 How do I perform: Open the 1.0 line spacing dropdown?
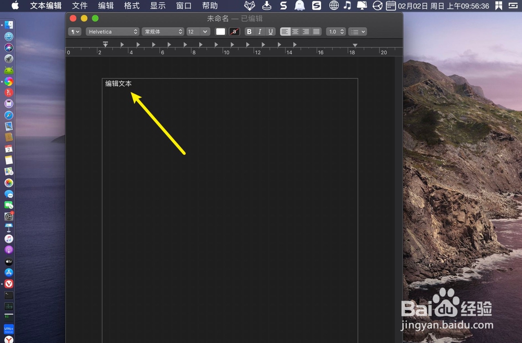coord(336,32)
